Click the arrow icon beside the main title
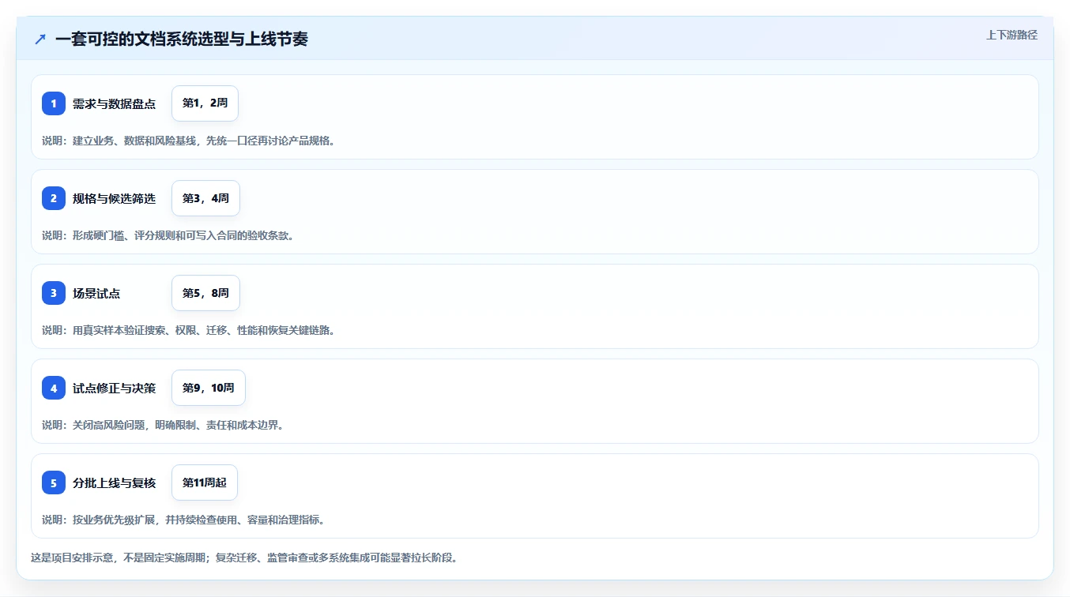This screenshot has width=1070, height=597. (40, 39)
